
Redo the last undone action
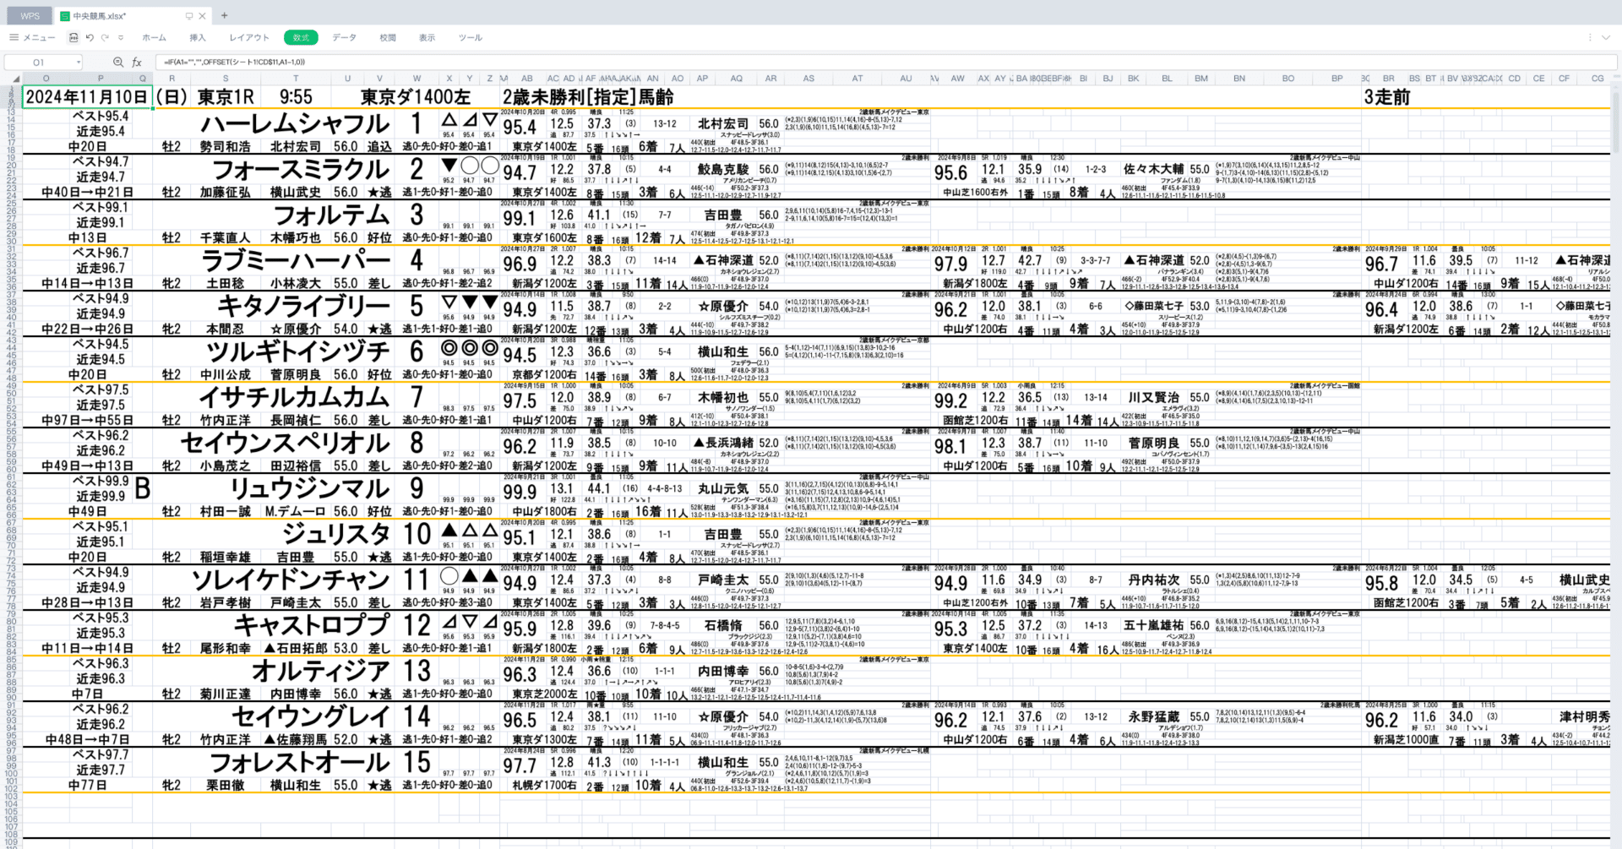click(105, 37)
